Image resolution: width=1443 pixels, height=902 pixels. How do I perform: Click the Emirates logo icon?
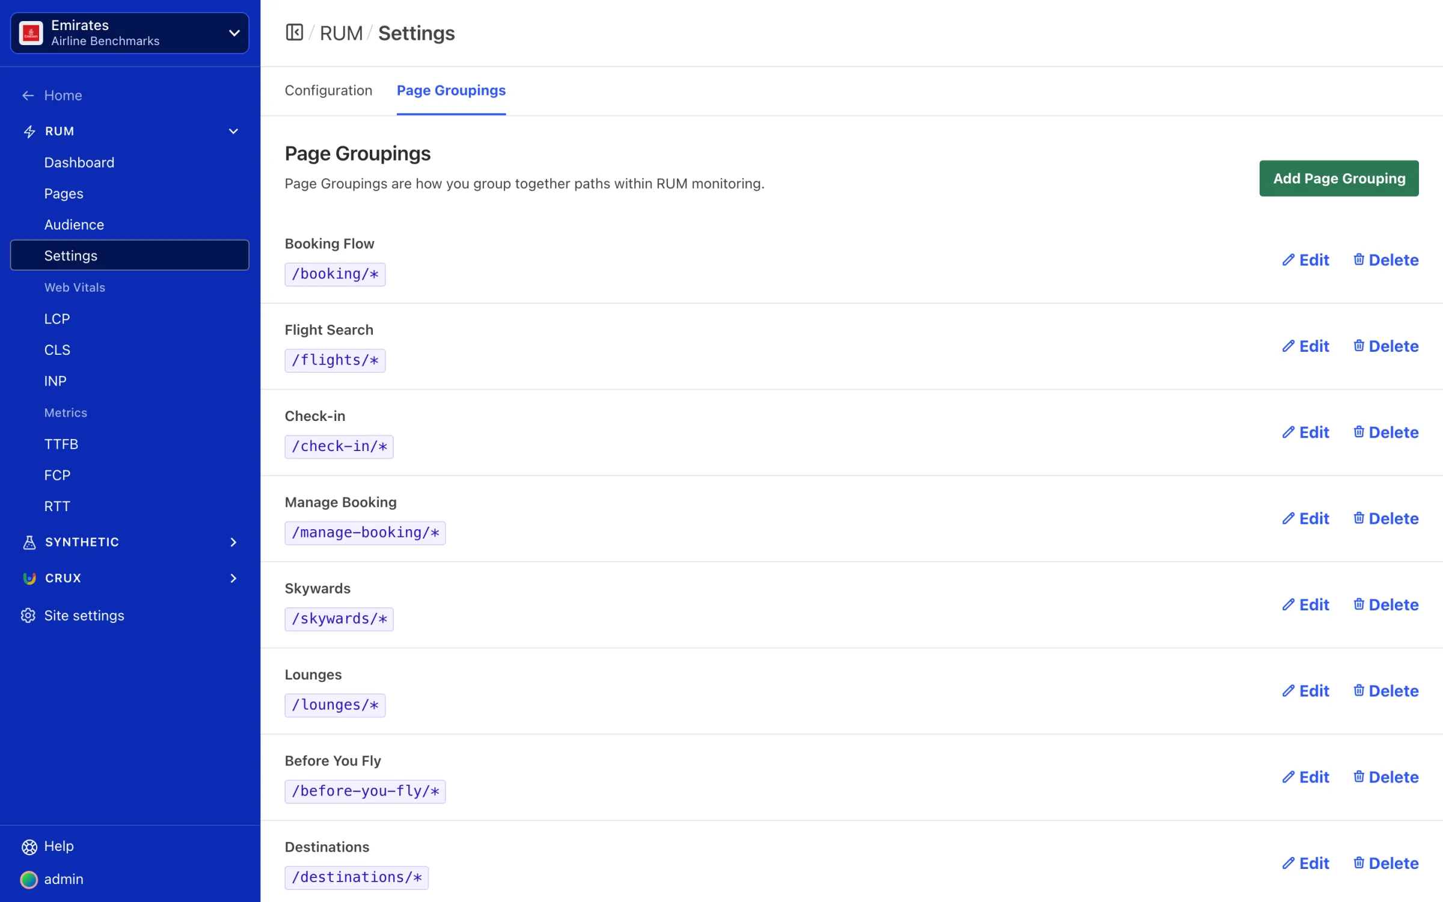31,33
